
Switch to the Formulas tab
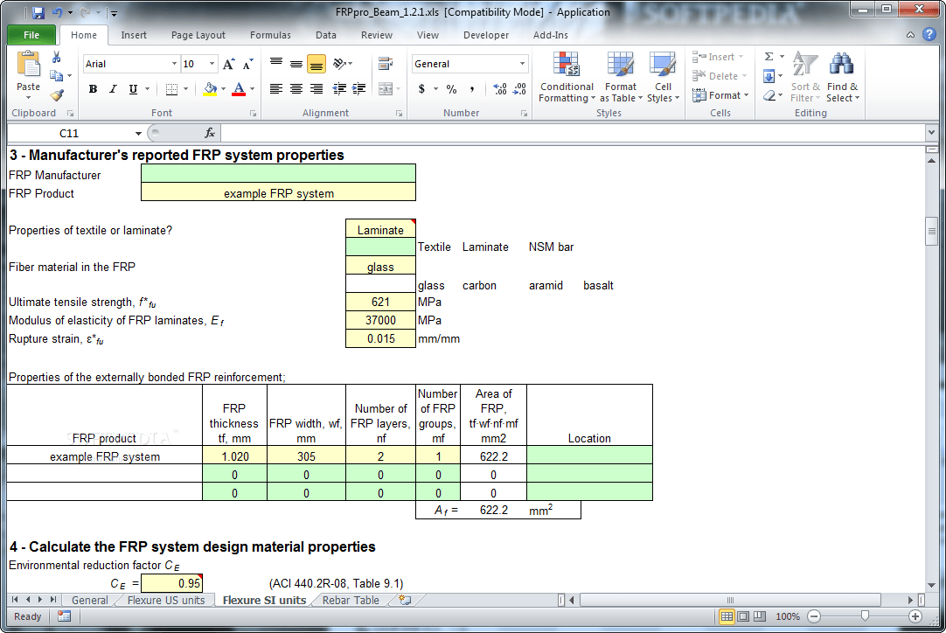pos(270,35)
